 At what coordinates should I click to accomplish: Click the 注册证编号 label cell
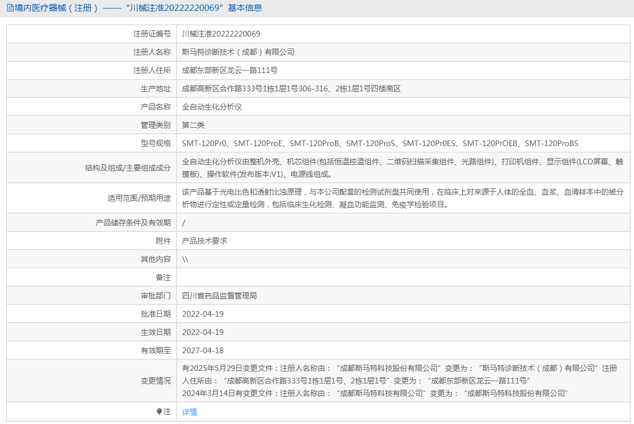coord(152,34)
